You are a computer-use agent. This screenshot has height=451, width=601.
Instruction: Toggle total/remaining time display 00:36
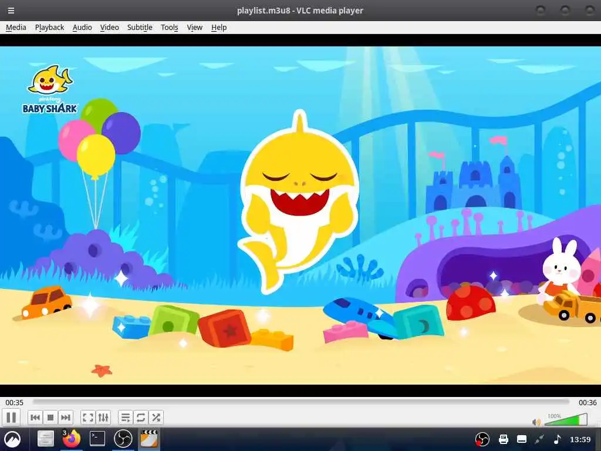pos(588,403)
